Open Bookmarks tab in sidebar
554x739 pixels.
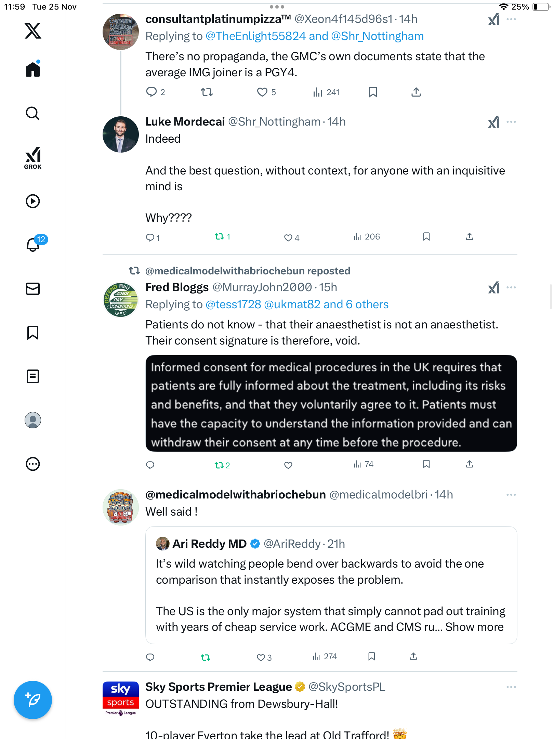pyautogui.click(x=33, y=333)
